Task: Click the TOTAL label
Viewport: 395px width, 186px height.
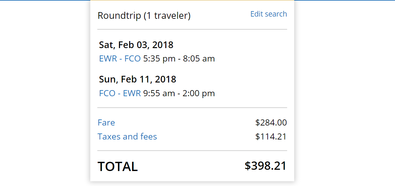Action: pyautogui.click(x=117, y=167)
